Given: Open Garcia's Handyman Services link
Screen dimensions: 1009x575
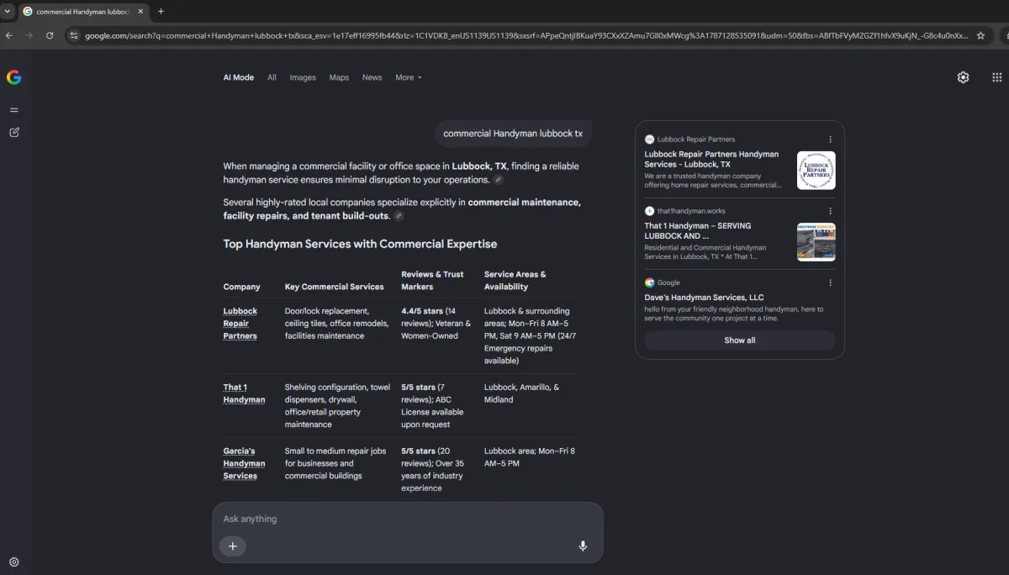Looking at the screenshot, I should [244, 463].
